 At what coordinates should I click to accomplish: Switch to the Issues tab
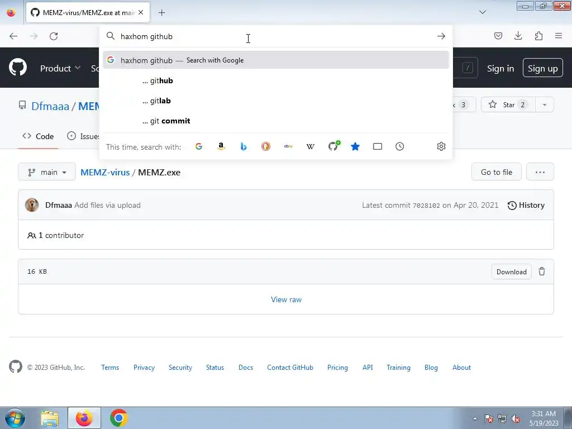(83, 136)
